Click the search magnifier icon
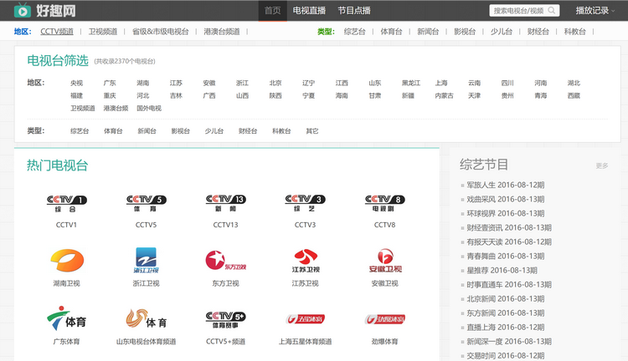Screen dimensions: 628x361 coord(553,11)
